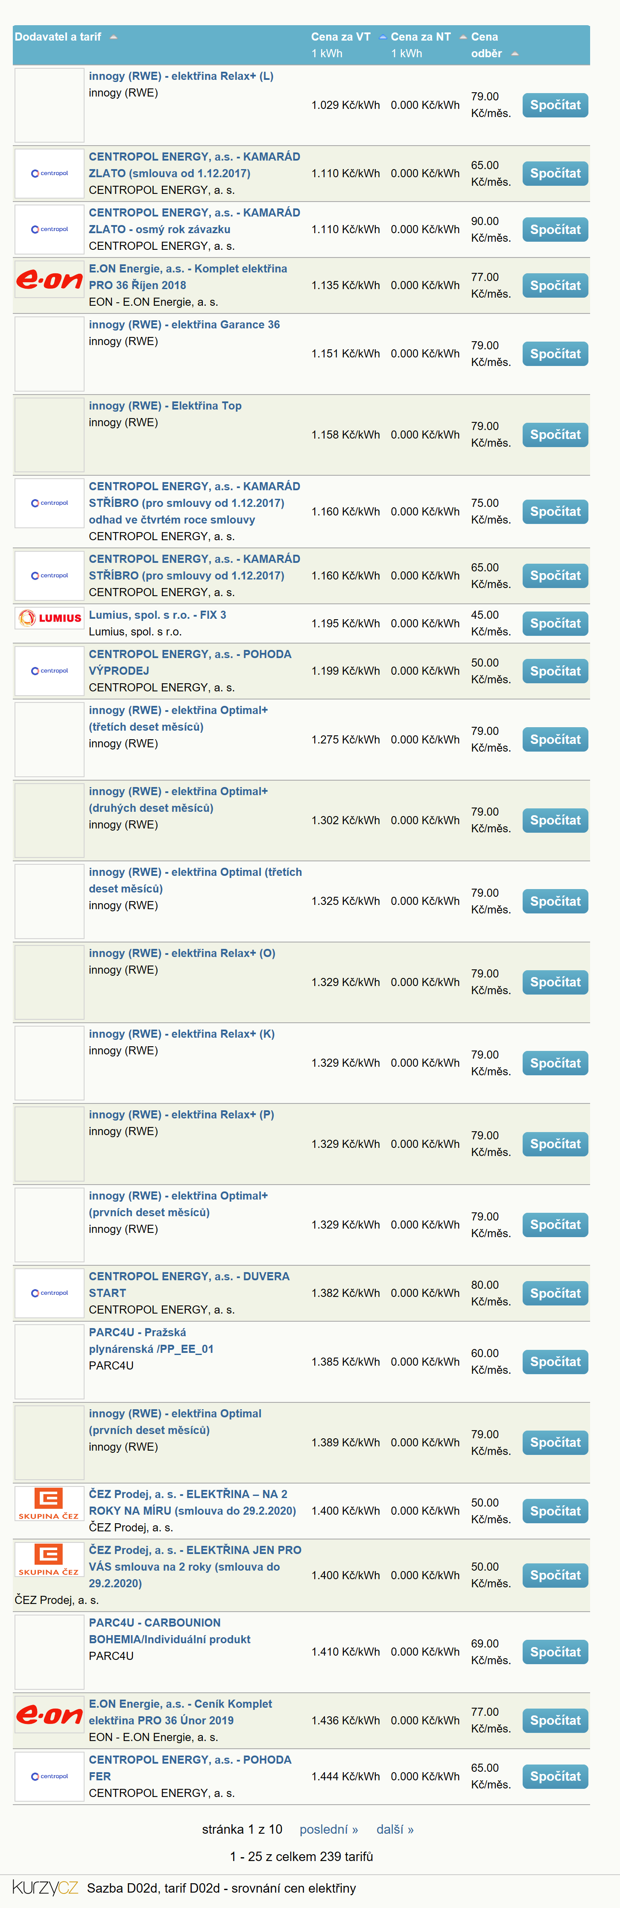This screenshot has height=1908, width=620.
Task: Sort by Cena za VT arrow
Action: (383, 37)
